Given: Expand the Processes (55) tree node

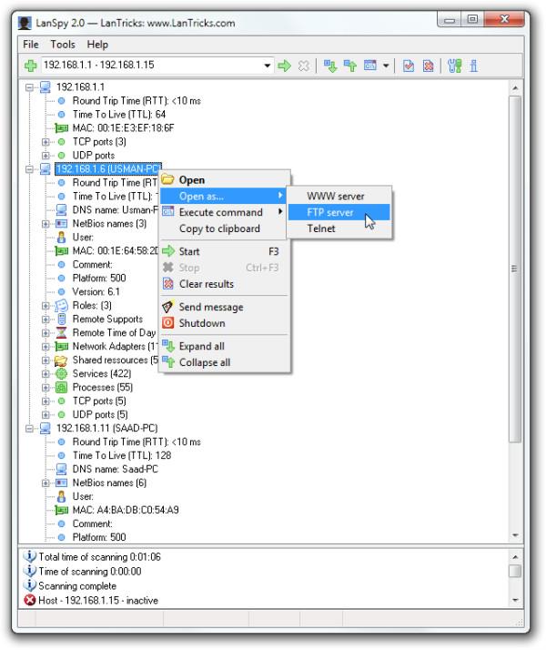Looking at the screenshot, I should (46, 387).
